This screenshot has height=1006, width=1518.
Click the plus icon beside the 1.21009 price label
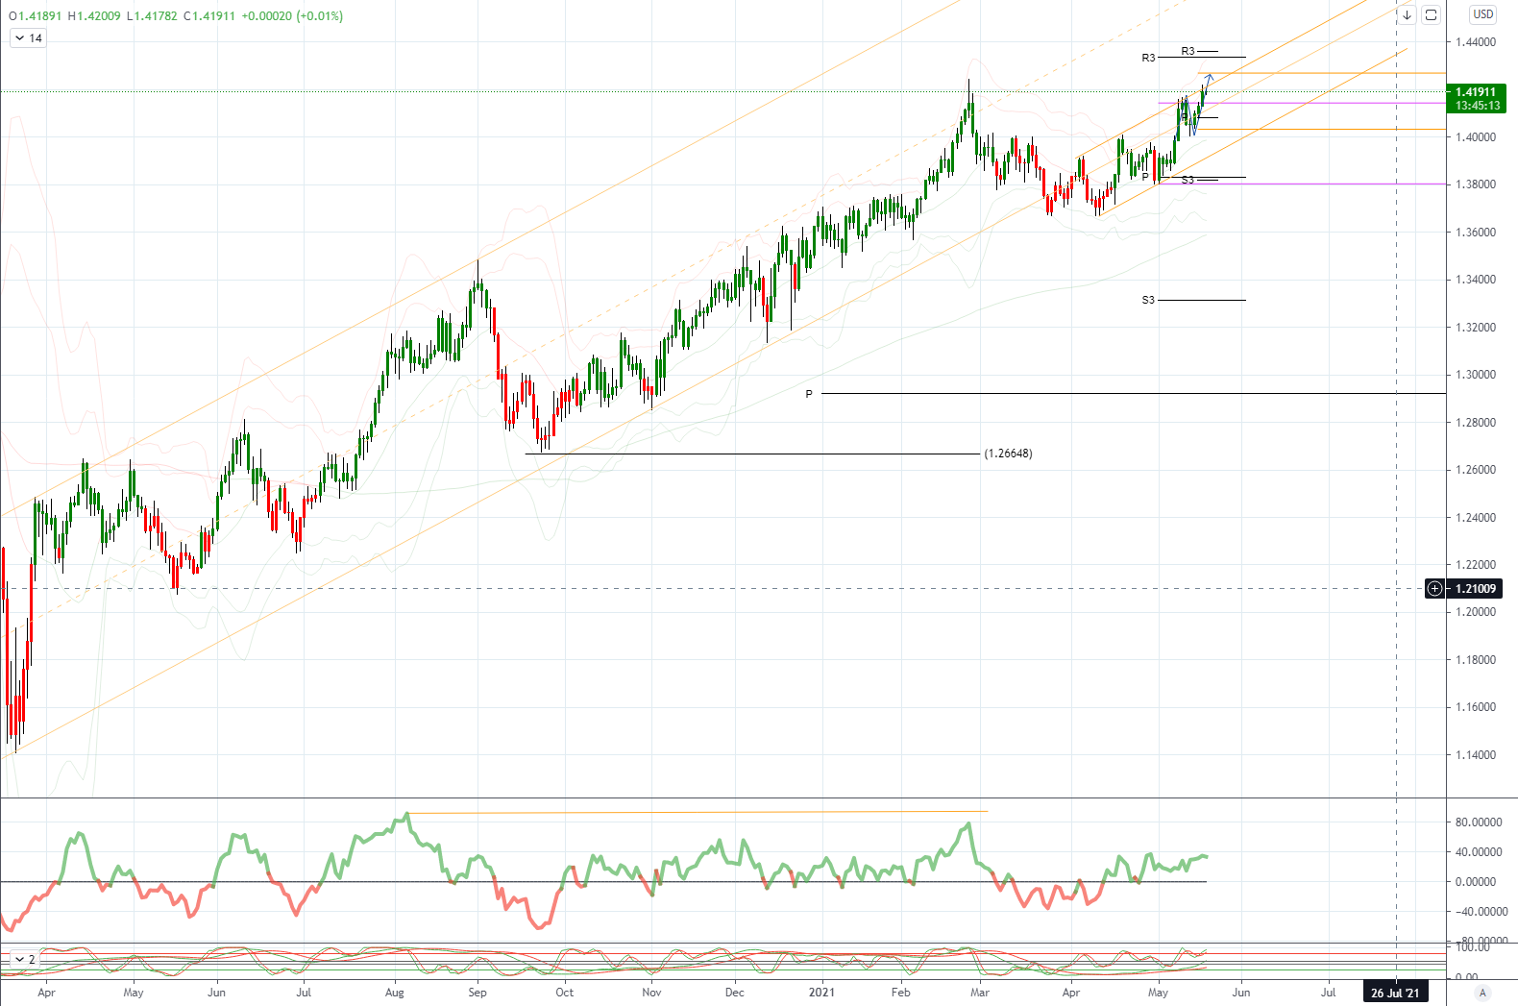coord(1434,588)
